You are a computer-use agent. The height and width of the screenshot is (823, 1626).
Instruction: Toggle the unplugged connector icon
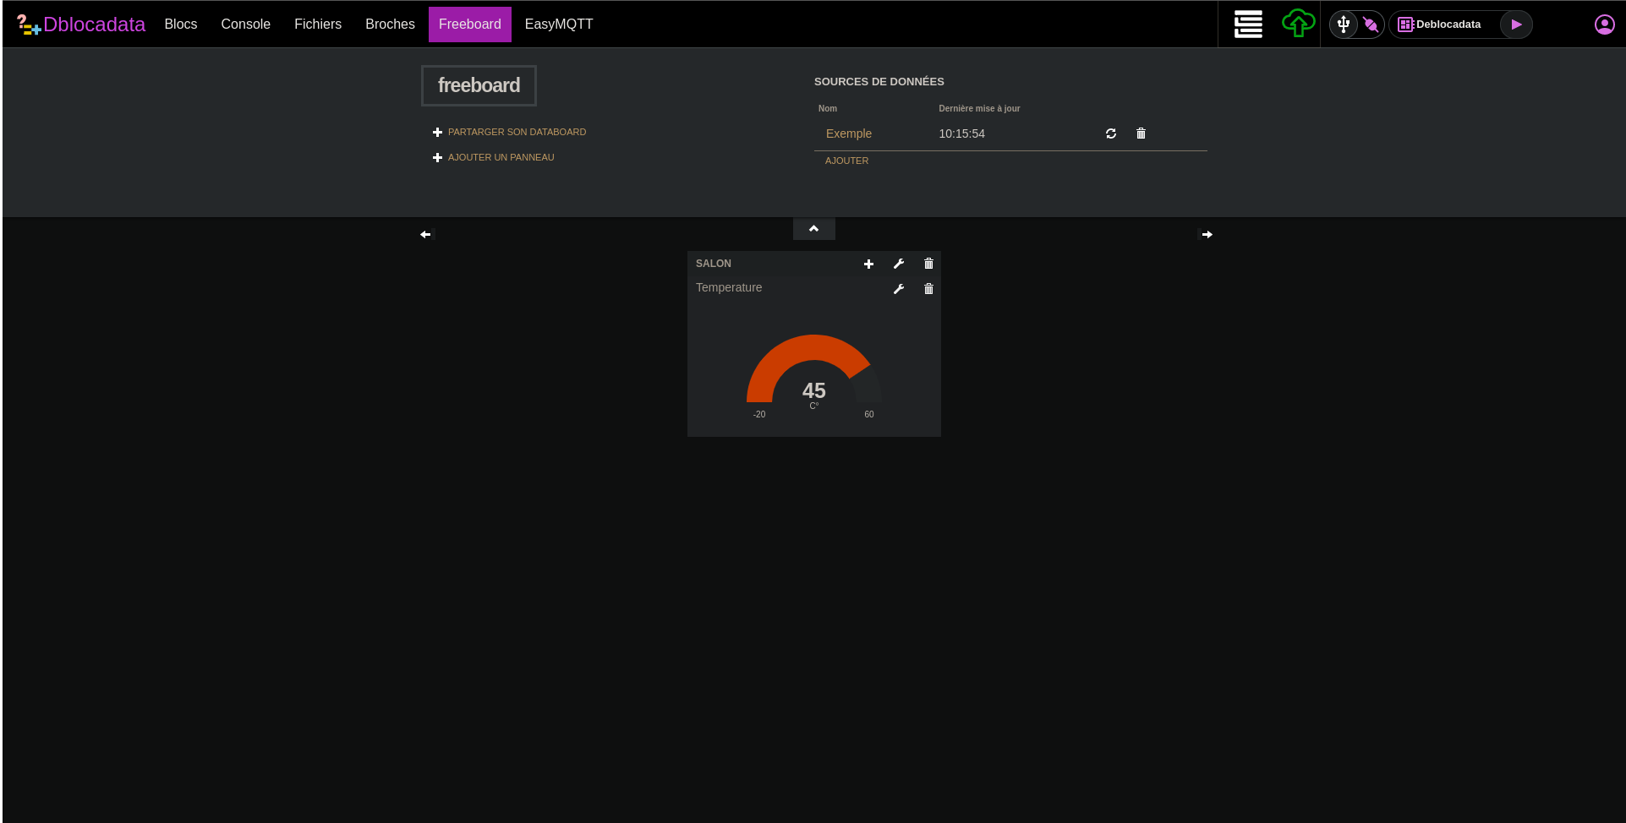tap(1371, 25)
